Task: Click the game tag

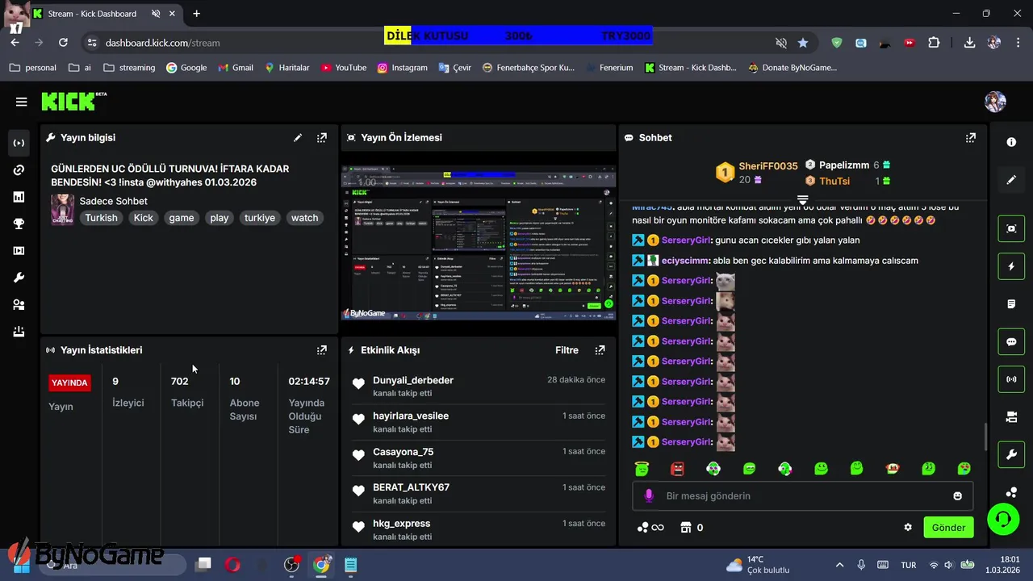Action: point(182,218)
